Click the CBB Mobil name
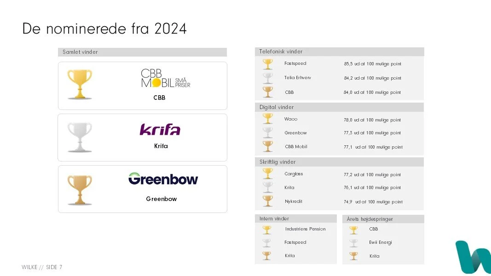Screen dimensions: 491x276 [x=296, y=146]
